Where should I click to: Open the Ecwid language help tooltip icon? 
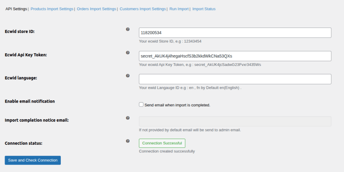[128, 75]
